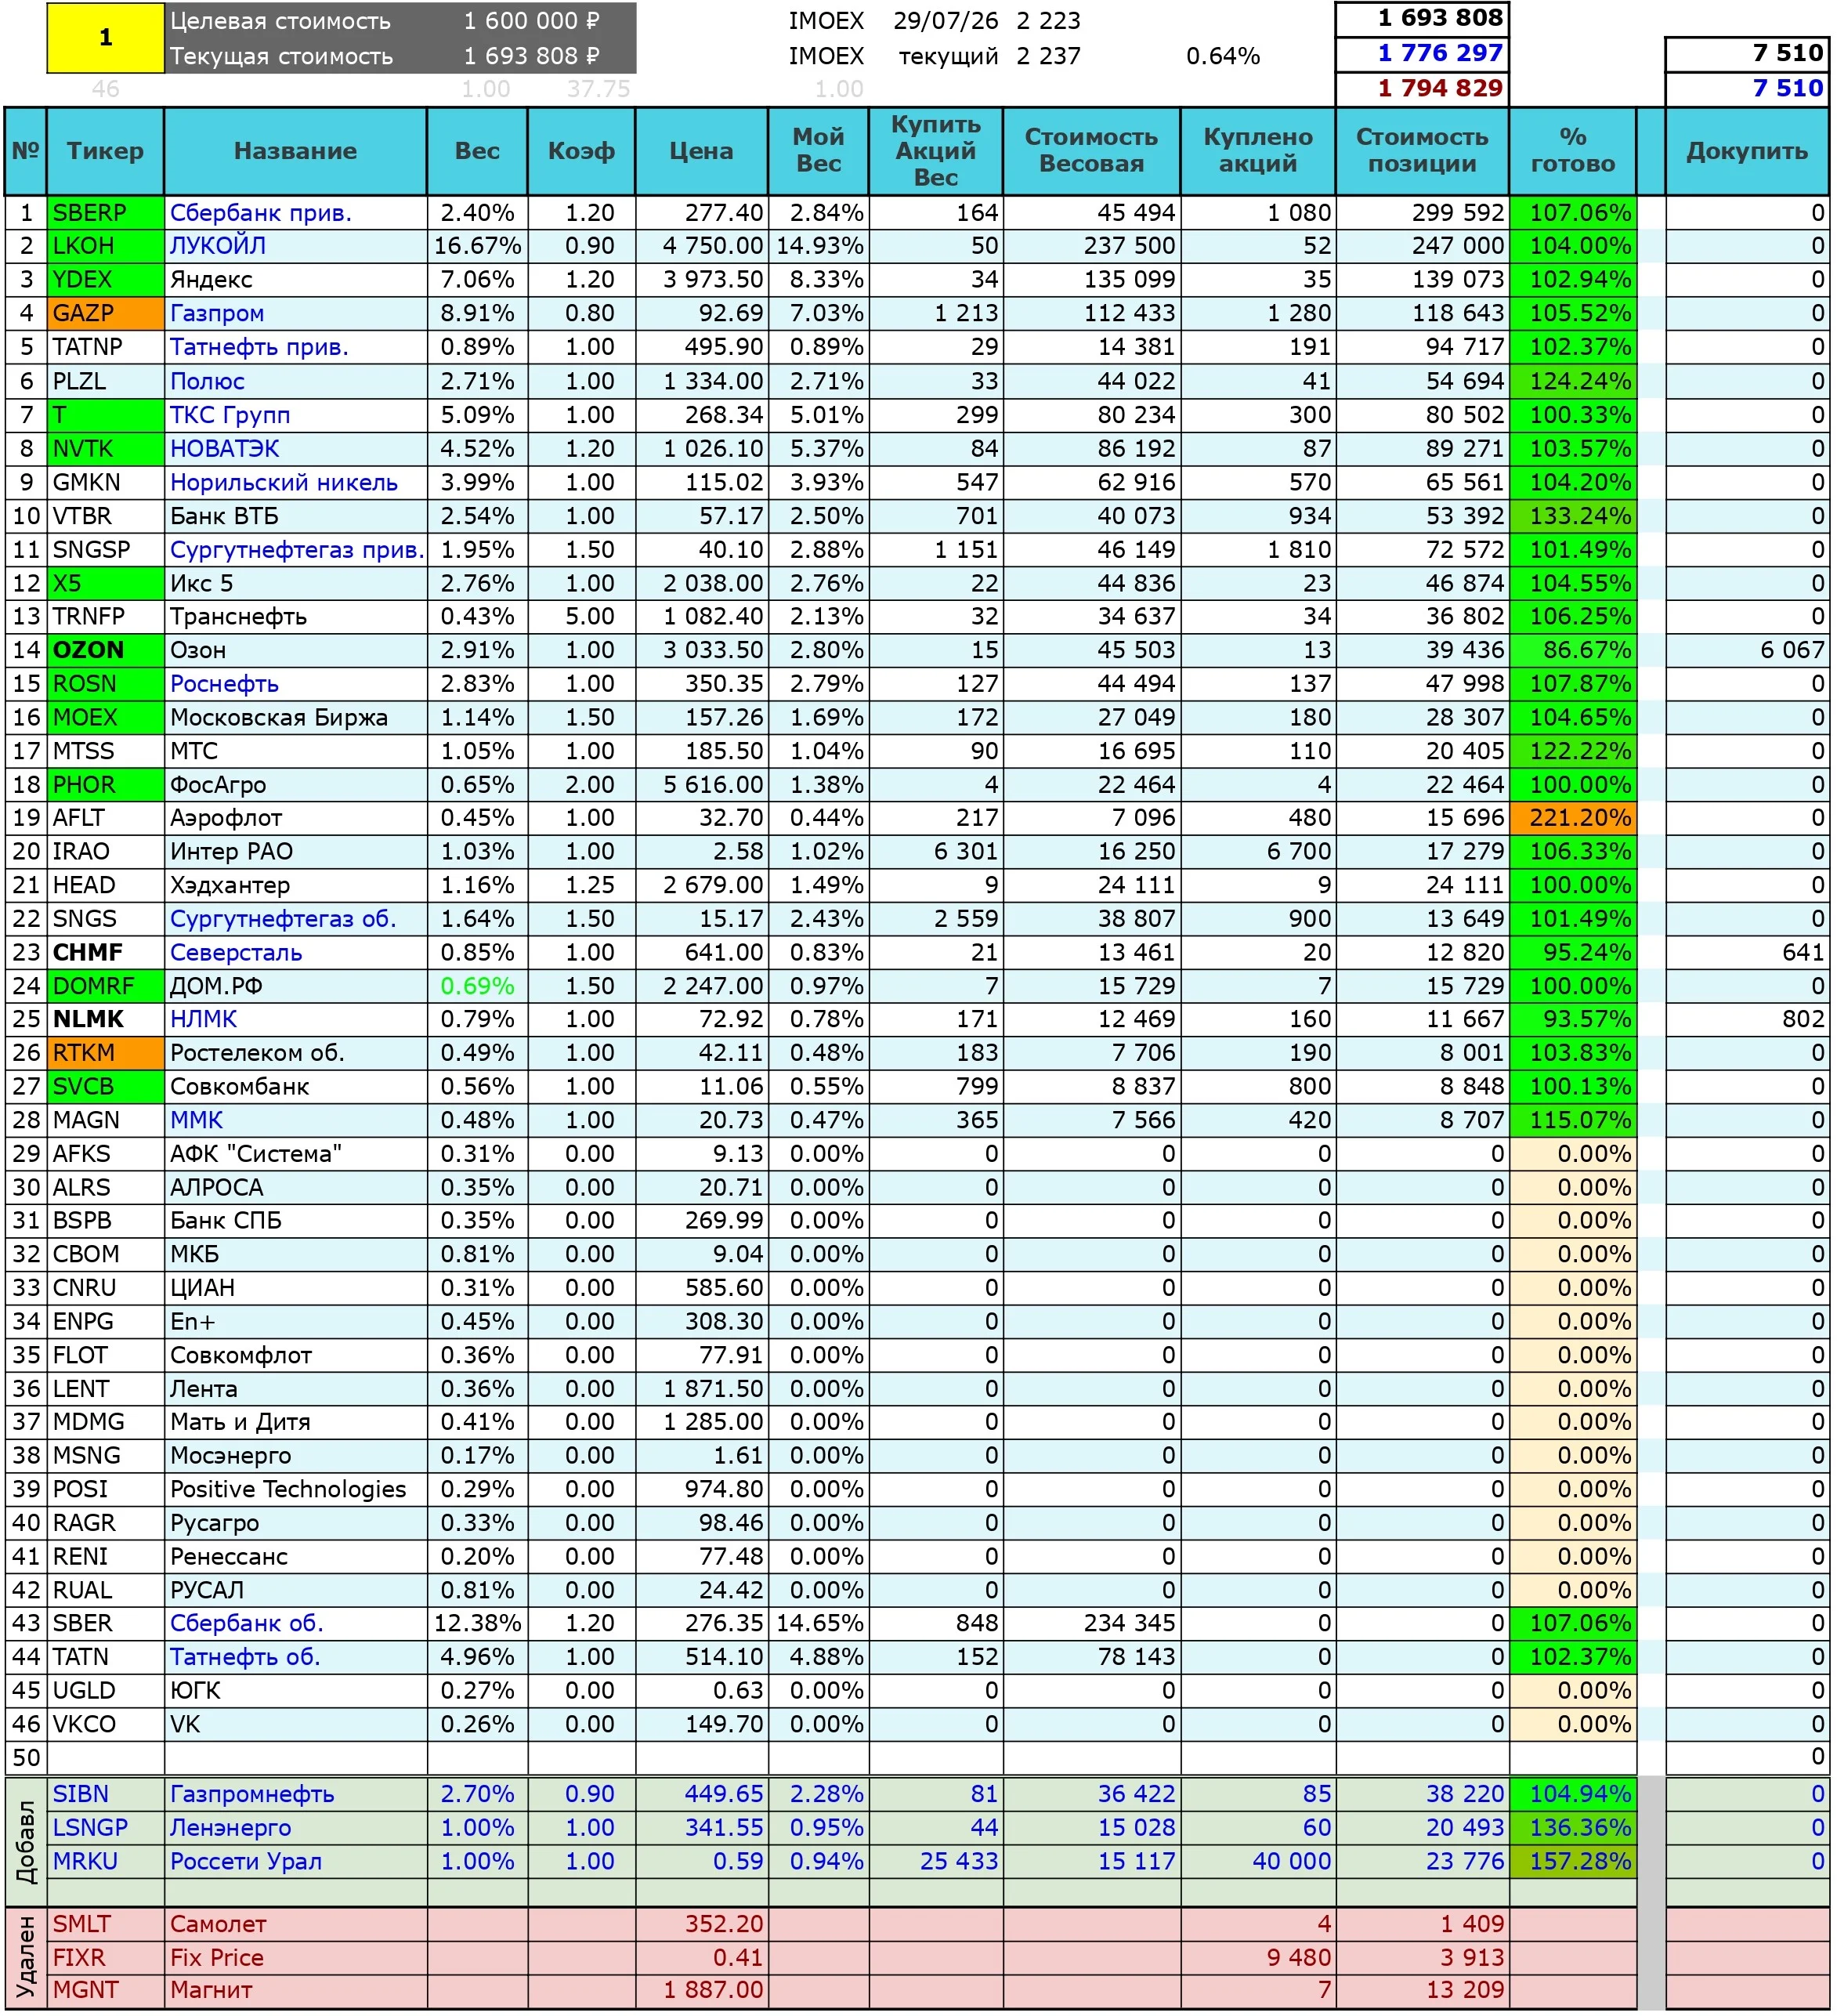Select the 'АФК "Система"' name cell

[295, 1155]
